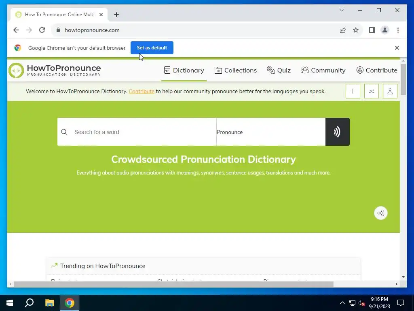
Task: Reload the current page
Action: pos(42,30)
